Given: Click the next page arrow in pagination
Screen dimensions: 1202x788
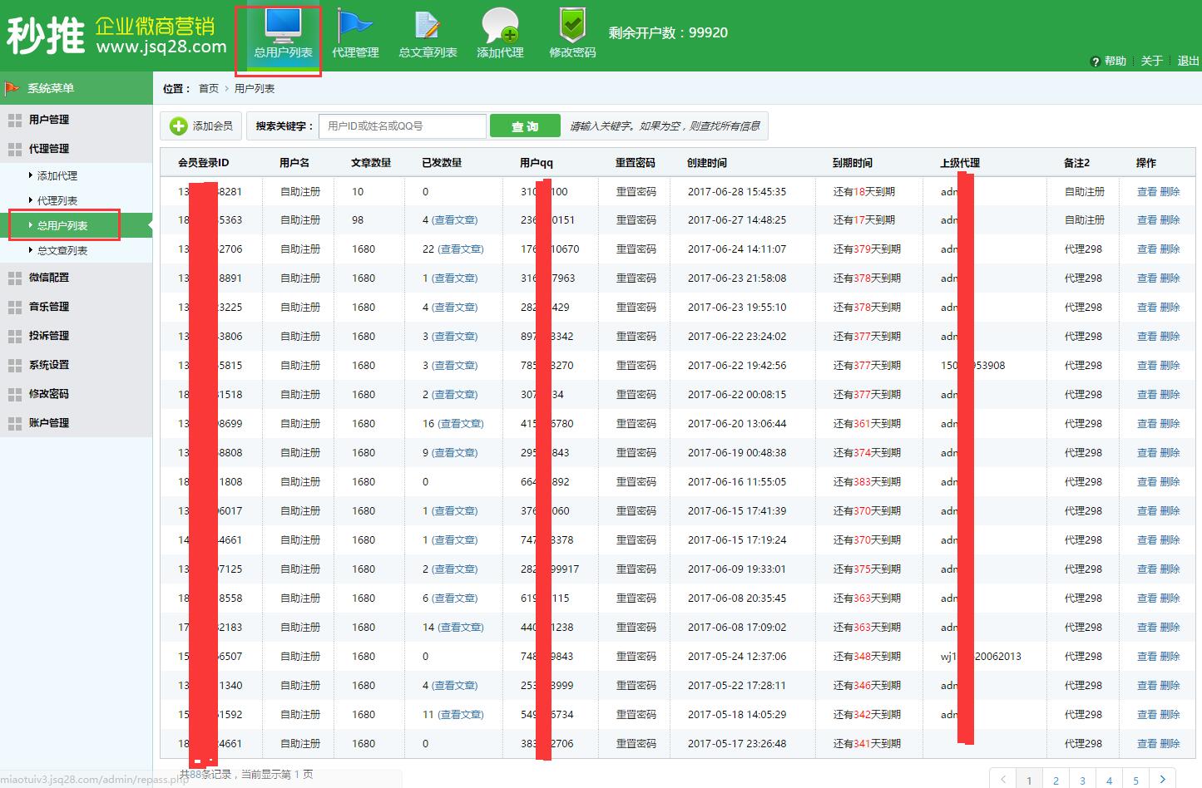Looking at the screenshot, I should [1162, 779].
